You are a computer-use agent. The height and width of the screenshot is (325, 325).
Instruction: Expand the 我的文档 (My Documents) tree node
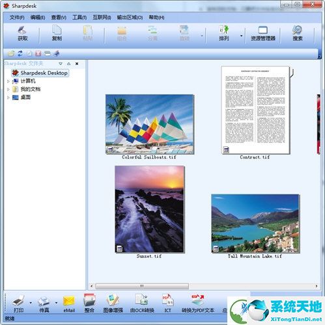pyautogui.click(x=8, y=89)
